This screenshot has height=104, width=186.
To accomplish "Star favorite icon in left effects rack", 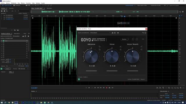I will coord(28,36).
